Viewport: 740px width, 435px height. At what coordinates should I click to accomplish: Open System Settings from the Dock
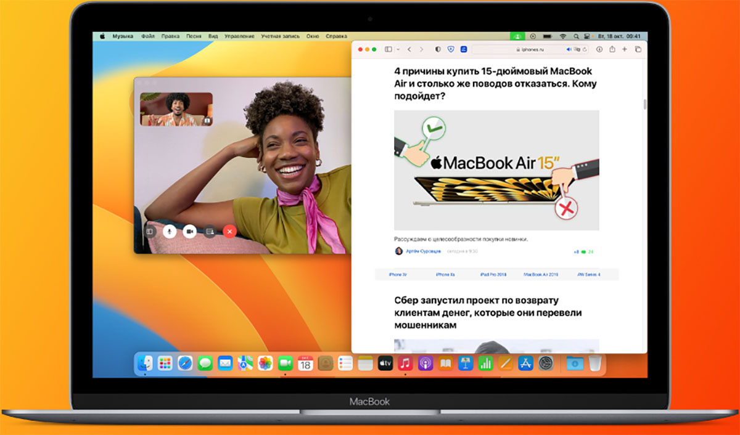click(x=546, y=363)
